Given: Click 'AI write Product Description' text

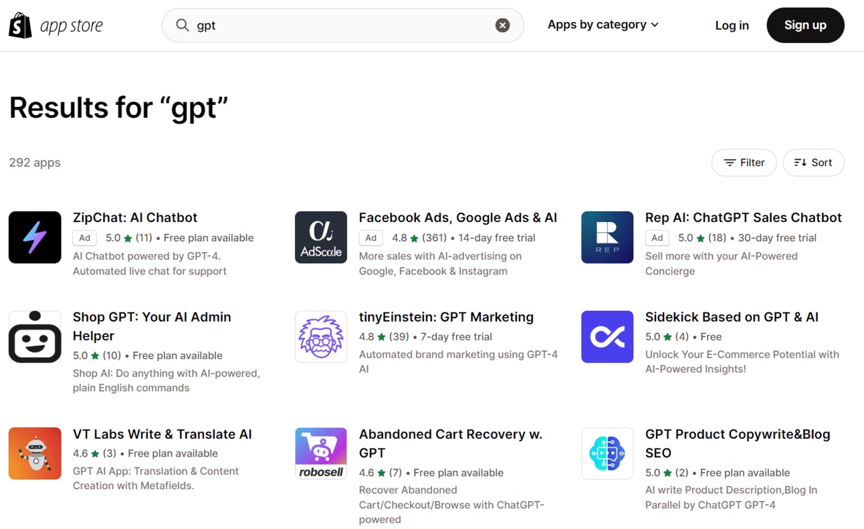Looking at the screenshot, I should pyautogui.click(x=731, y=498).
